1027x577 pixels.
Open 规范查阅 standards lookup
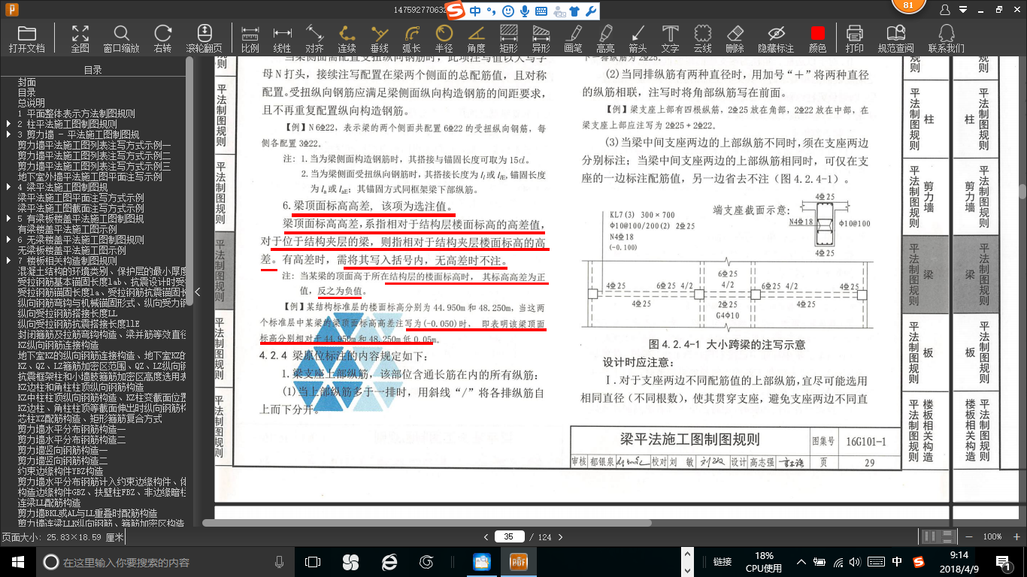(895, 38)
